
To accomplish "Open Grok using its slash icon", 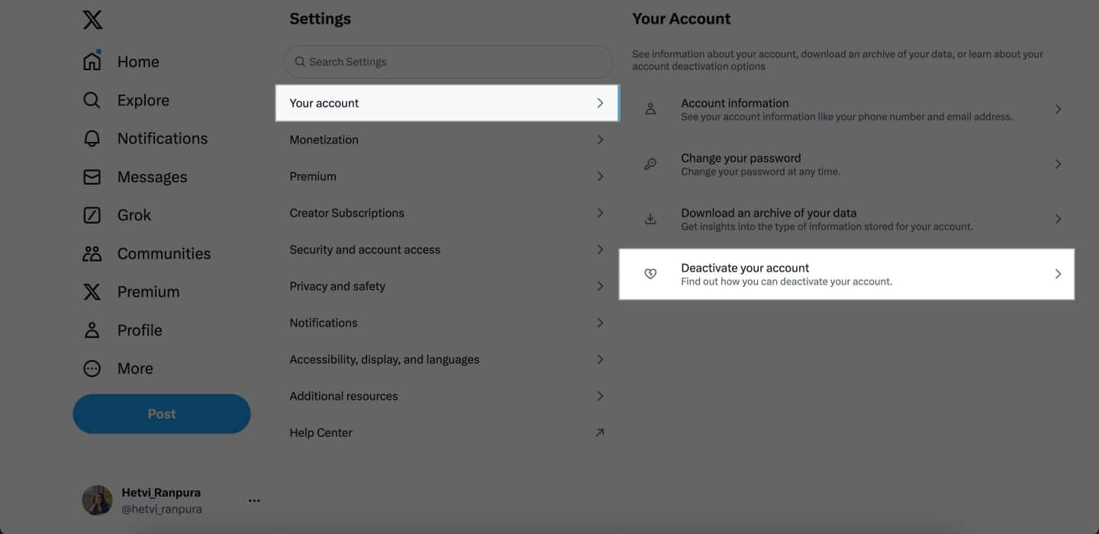I will [x=92, y=215].
